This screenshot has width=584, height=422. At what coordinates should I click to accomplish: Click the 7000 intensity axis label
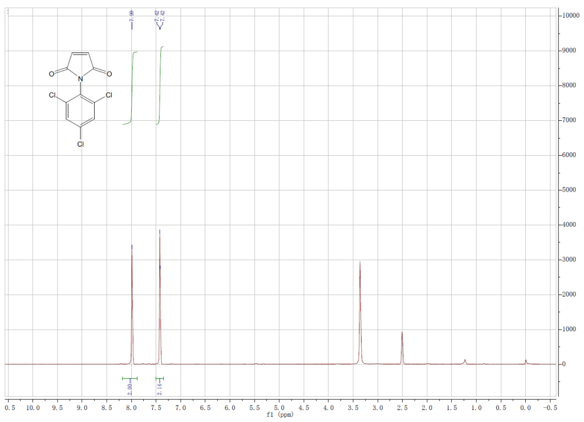[569, 120]
